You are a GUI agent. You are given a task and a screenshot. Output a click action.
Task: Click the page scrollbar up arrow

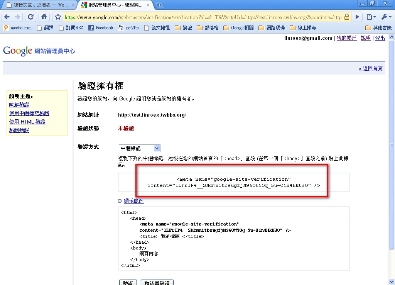(392, 37)
